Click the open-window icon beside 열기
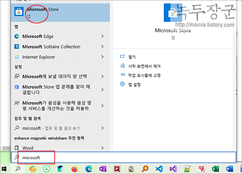The image size is (242, 174). [x=123, y=57]
